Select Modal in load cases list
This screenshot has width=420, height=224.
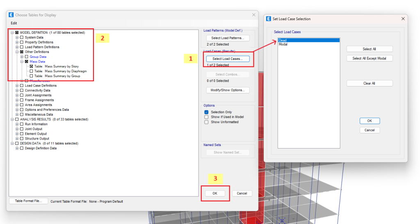coord(283,44)
